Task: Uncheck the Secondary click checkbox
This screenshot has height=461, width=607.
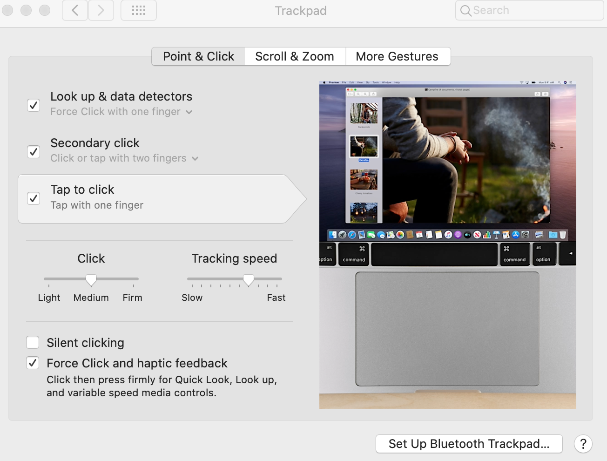Action: [34, 152]
